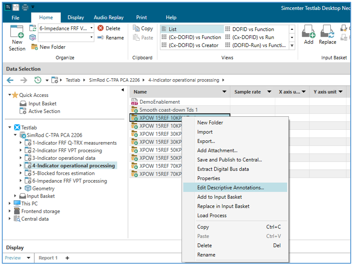353x266 pixels.
Task: Click the Print icon in title bar
Action: tap(26, 7)
